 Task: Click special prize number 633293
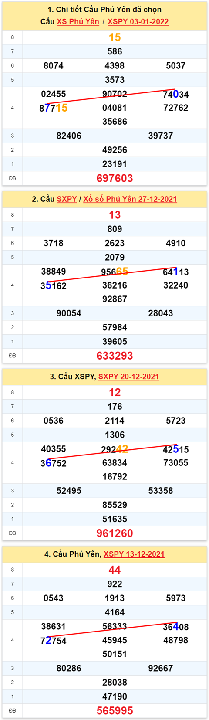(x=115, y=356)
